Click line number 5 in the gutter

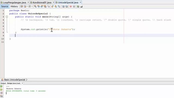pyautogui.click(x=3, y=23)
